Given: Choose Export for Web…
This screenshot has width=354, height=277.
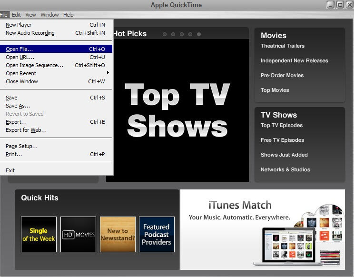Looking at the screenshot, I should click(56, 130).
